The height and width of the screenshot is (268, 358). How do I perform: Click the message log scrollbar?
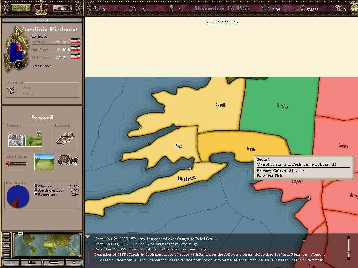pyautogui.click(x=349, y=248)
